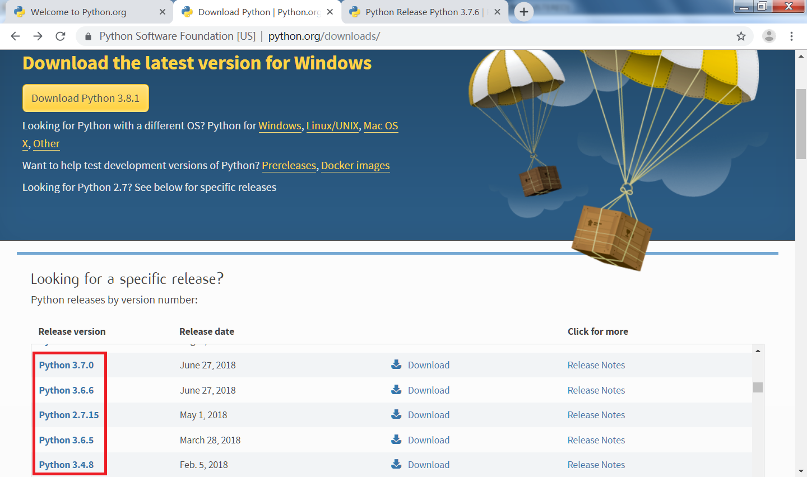Open the Other platforms link
Viewport: 807px width, 477px height.
[x=47, y=144]
